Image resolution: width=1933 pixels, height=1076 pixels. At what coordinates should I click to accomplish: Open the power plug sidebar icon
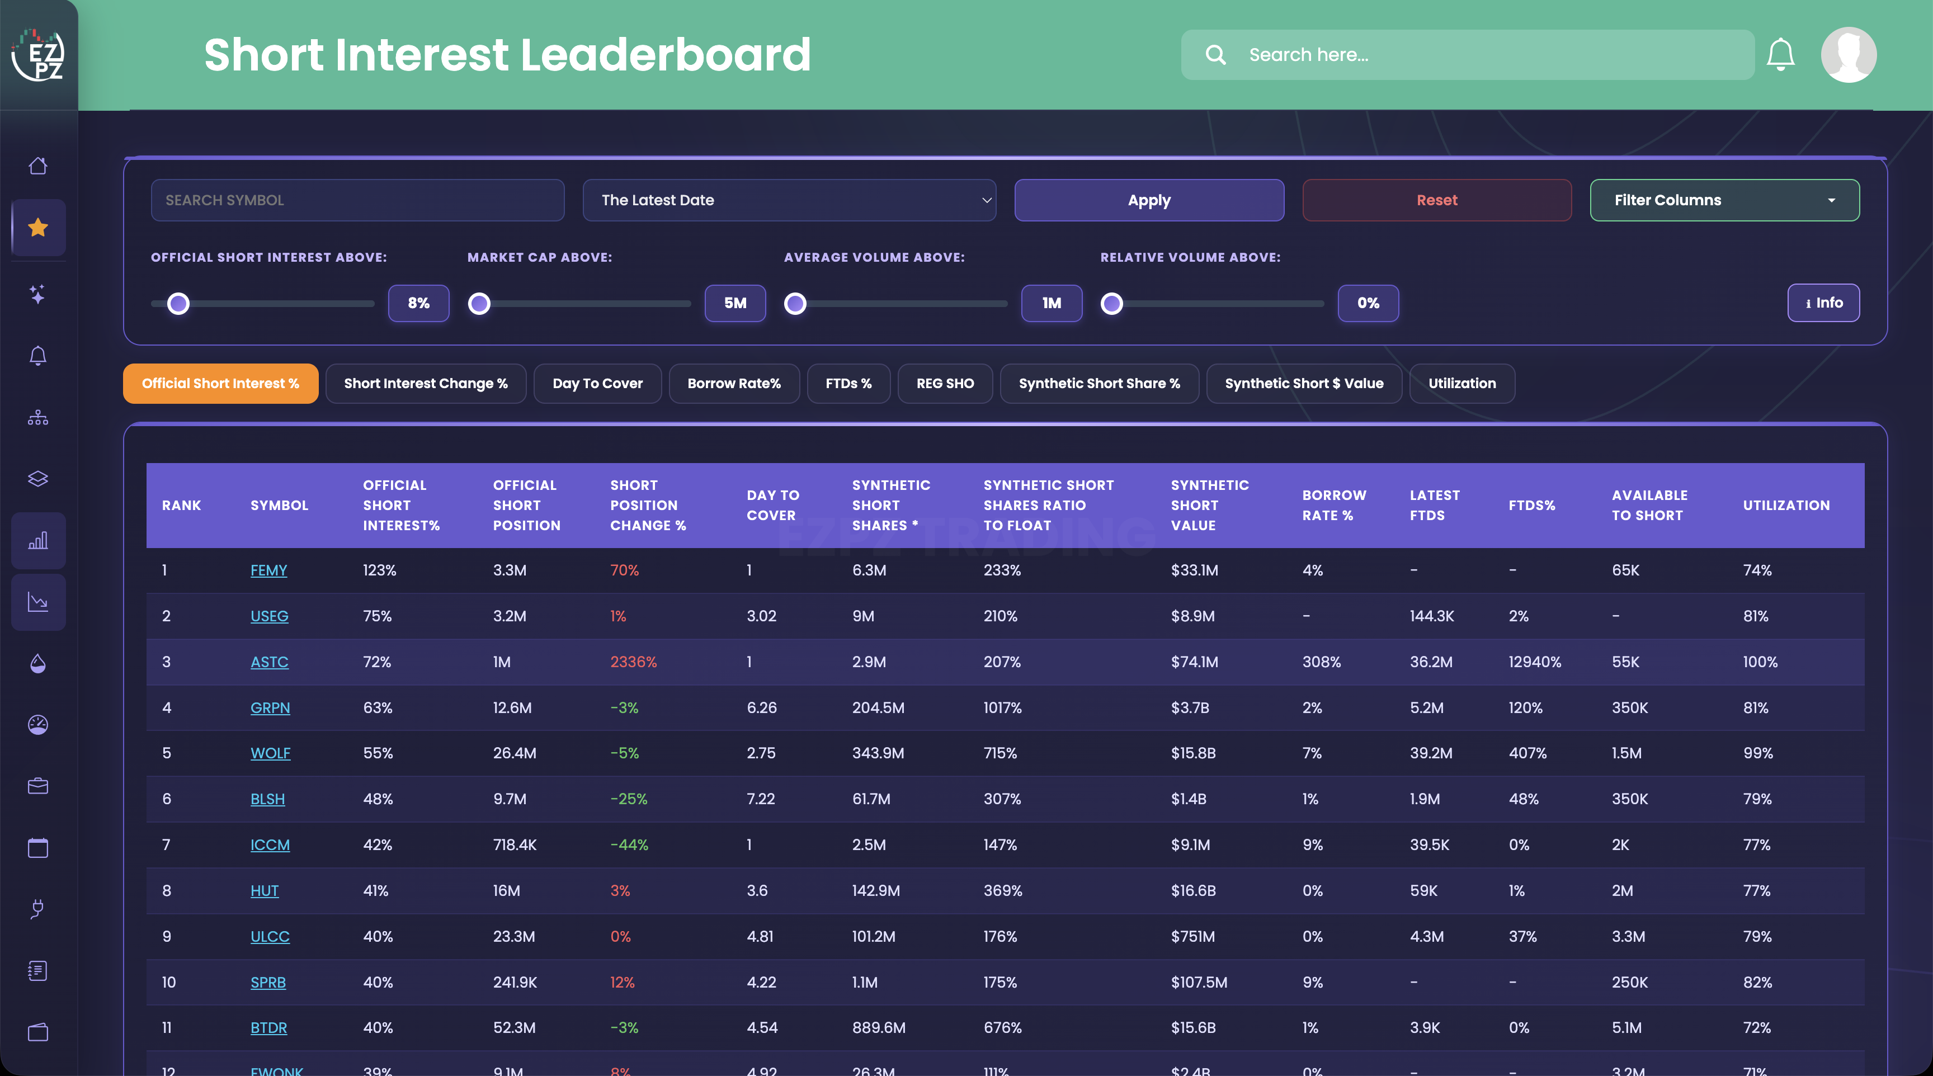point(37,909)
